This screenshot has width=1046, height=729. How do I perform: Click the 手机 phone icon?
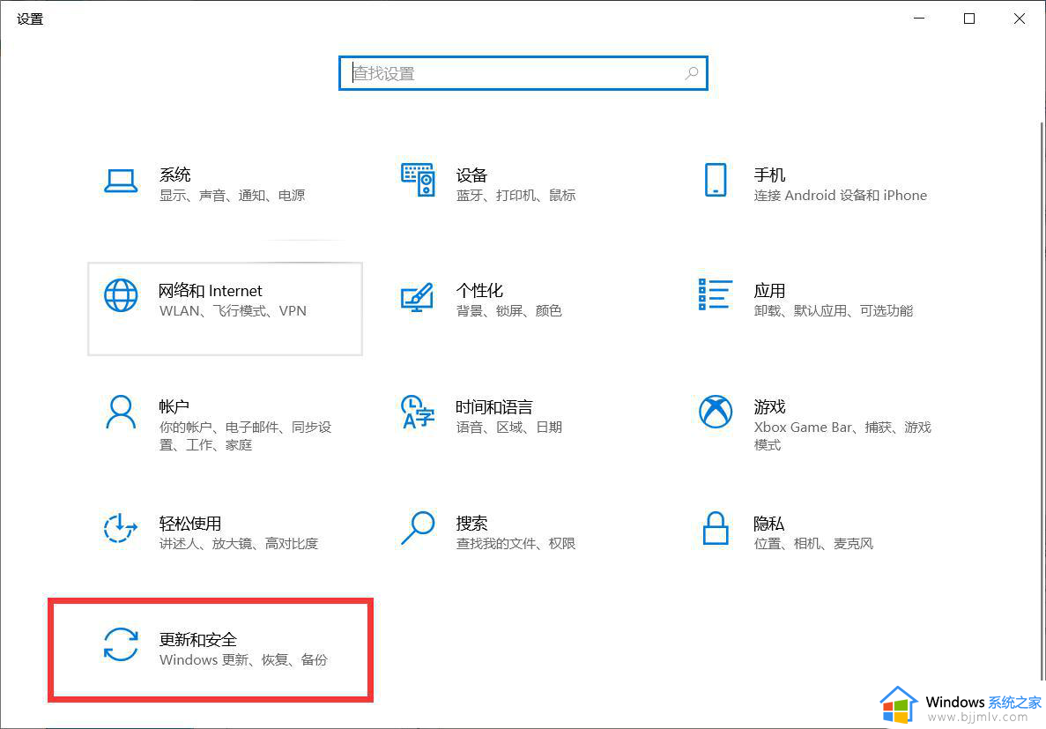716,180
